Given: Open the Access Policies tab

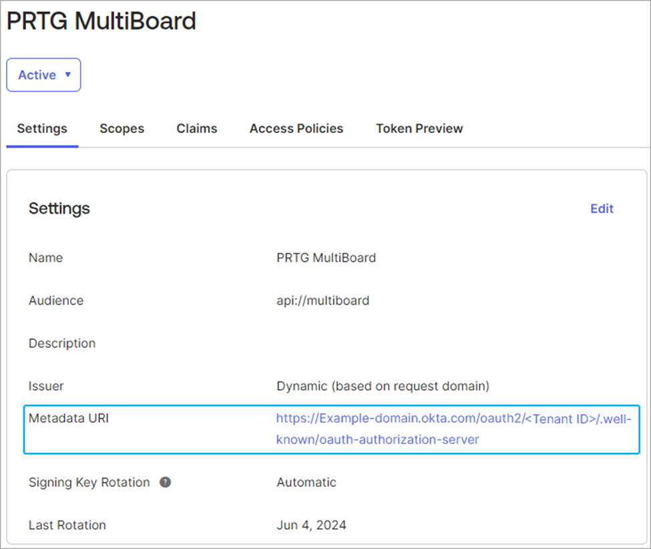Looking at the screenshot, I should click(x=296, y=129).
